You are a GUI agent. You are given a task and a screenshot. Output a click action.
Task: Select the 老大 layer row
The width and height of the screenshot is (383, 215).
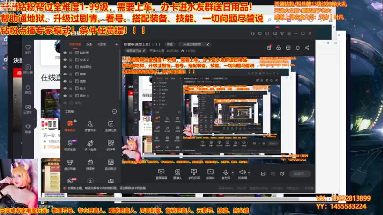(x=90, y=88)
